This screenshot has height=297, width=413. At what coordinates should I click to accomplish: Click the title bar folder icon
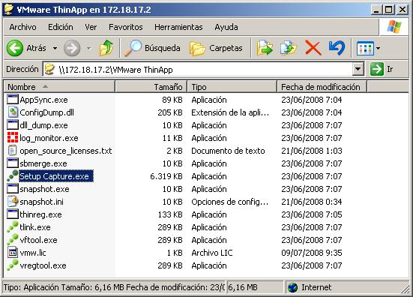tap(9, 10)
